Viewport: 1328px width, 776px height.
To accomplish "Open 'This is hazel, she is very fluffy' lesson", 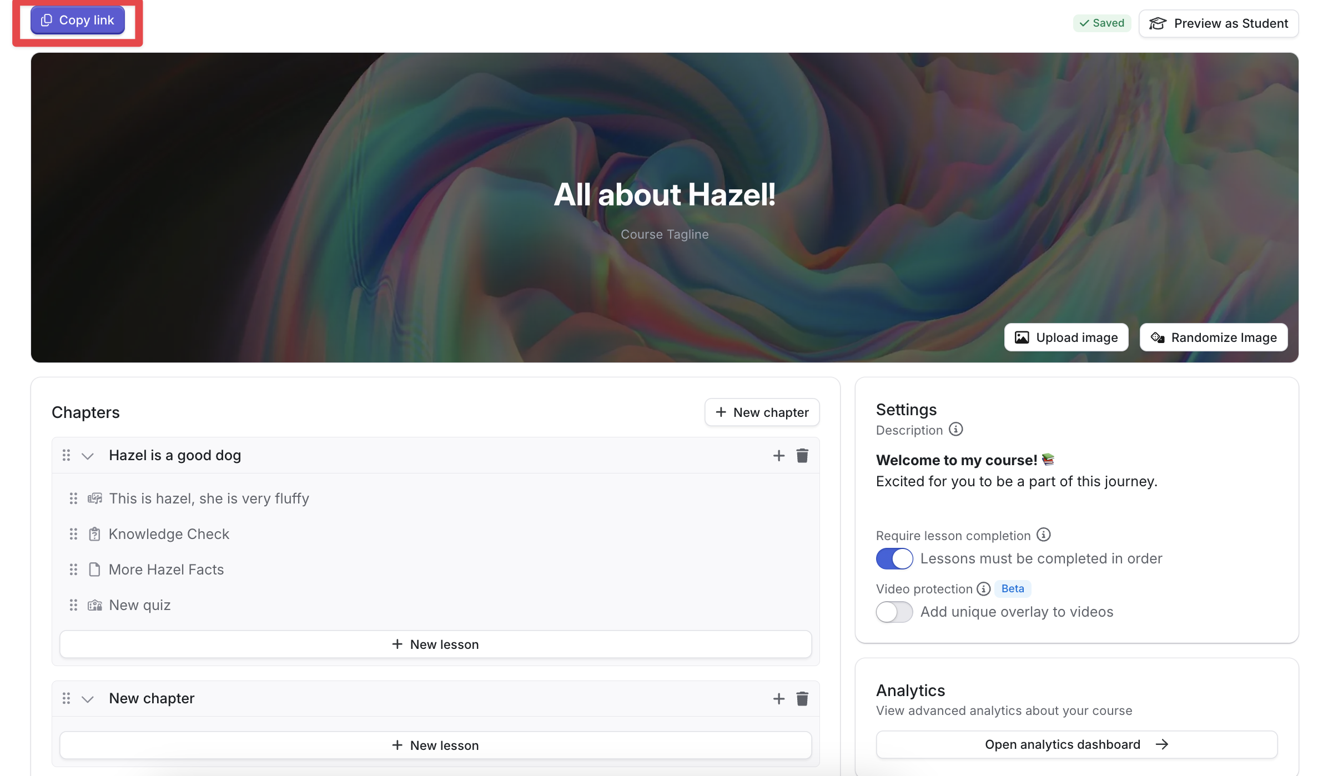I will coord(209,498).
